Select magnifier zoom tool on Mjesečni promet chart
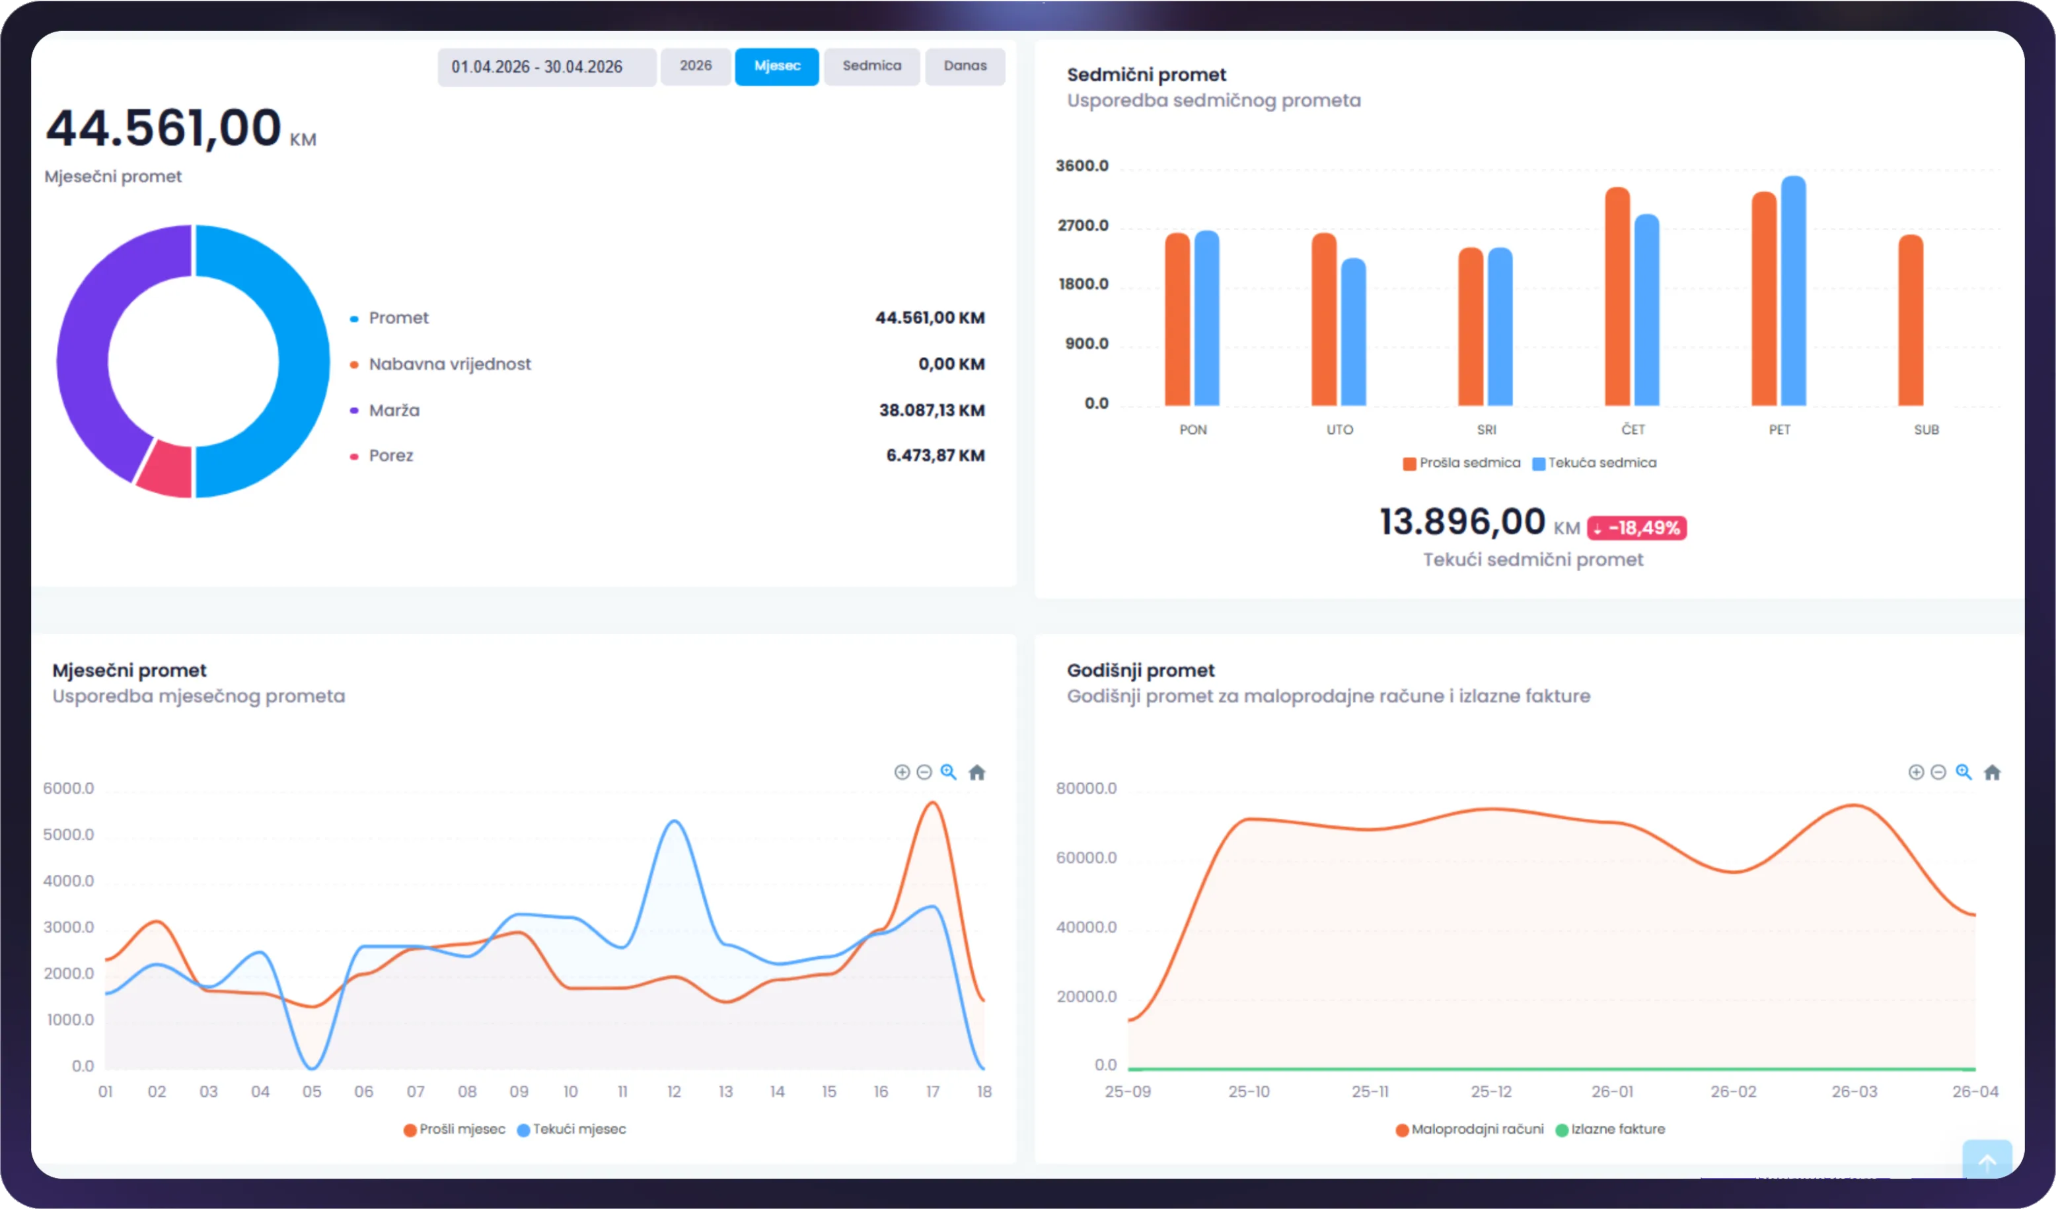This screenshot has width=2056, height=1211. [948, 772]
